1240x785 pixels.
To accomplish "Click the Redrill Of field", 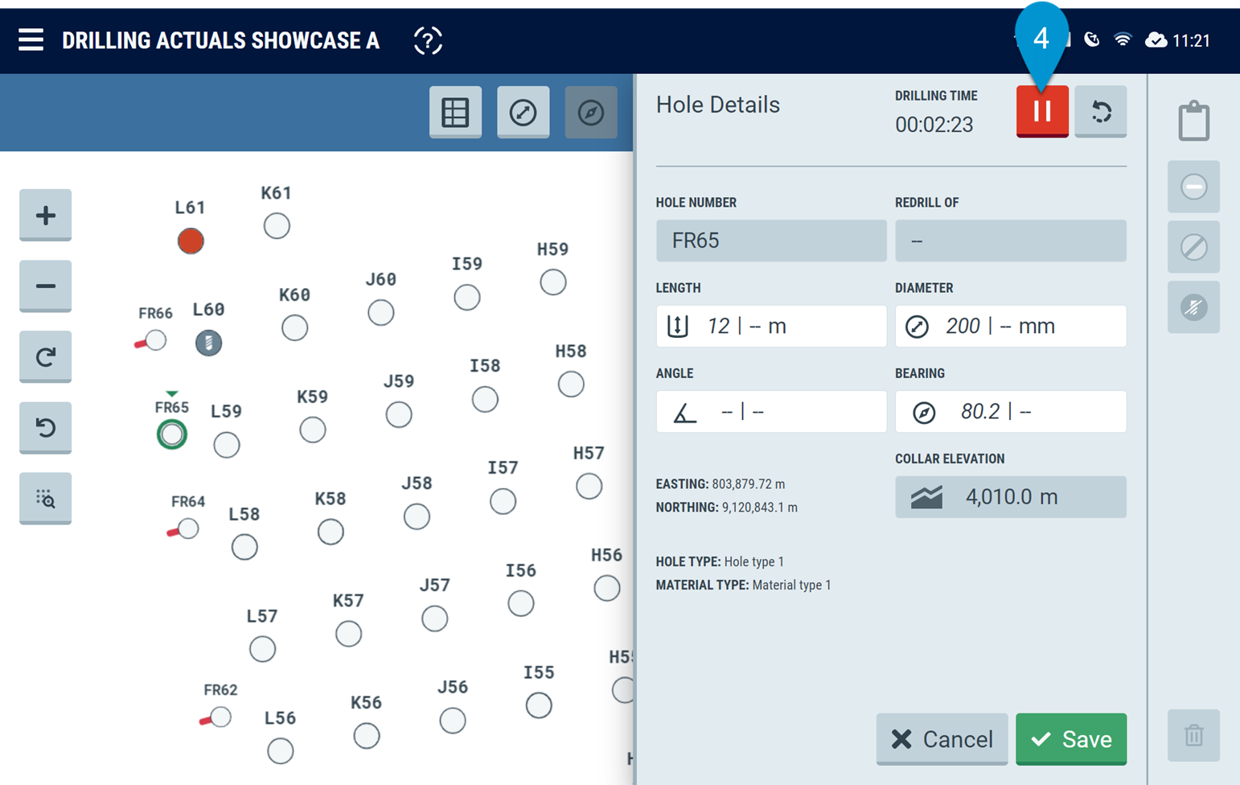I will [x=1011, y=240].
